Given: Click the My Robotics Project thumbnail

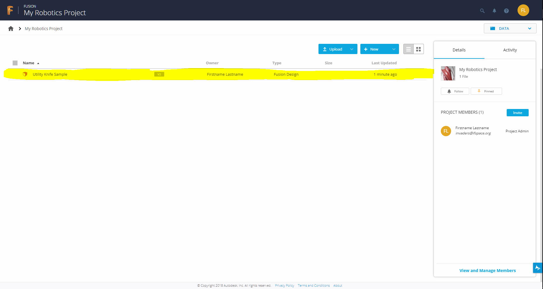Looking at the screenshot, I should (x=448, y=73).
